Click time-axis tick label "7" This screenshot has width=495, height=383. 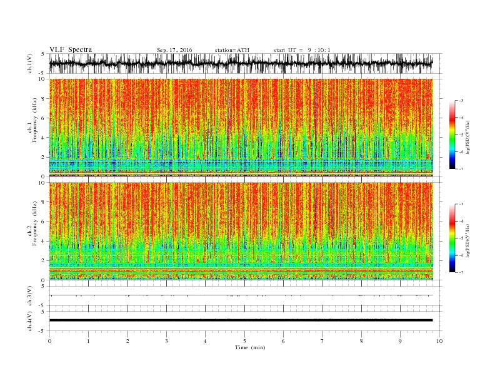[322, 341]
